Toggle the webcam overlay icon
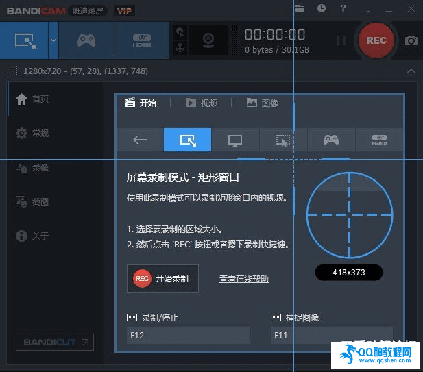The image size is (423, 372). [x=208, y=40]
